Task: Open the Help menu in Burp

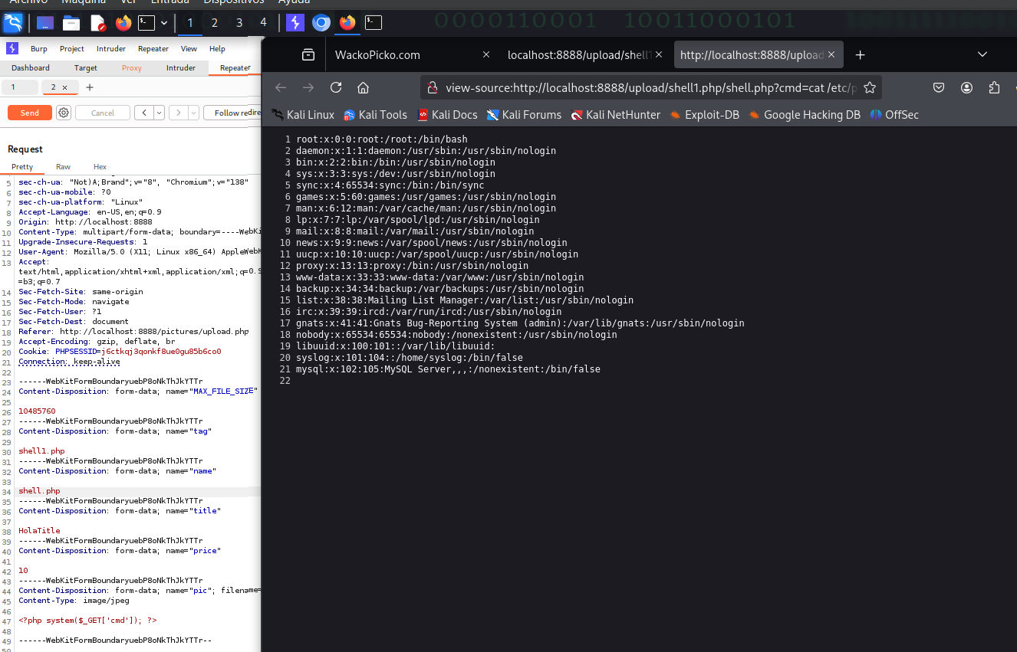Action: tap(217, 49)
